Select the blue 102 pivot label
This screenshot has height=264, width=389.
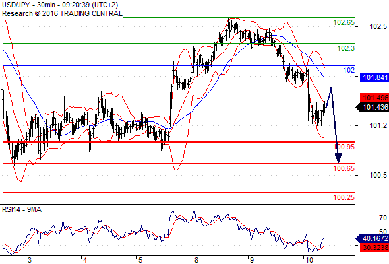coord(349,70)
